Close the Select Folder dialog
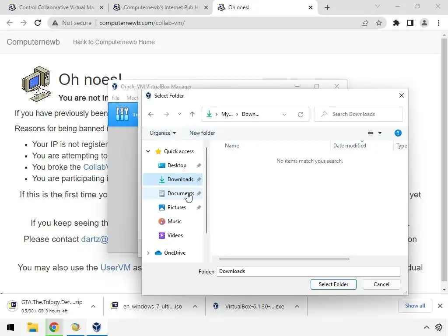 click(402, 95)
